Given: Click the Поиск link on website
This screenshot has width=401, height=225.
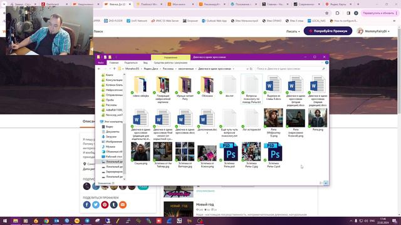Looking at the screenshot, I should 98,31.
